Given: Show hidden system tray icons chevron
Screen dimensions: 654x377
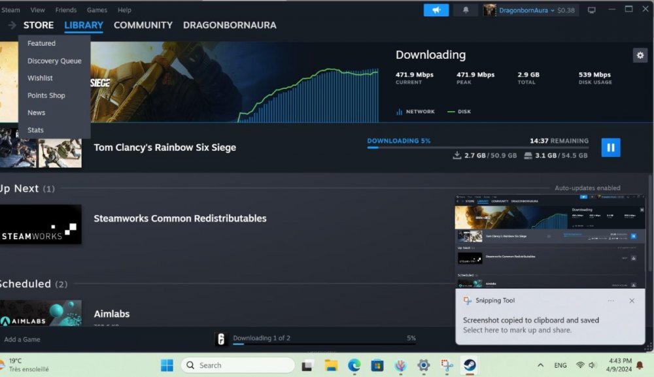Looking at the screenshot, I should pyautogui.click(x=540, y=365).
